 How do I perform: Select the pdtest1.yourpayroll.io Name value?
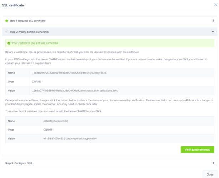[x=56, y=121]
